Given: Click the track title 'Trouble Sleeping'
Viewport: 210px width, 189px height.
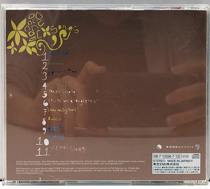Looking at the screenshot, I should coord(62,92).
